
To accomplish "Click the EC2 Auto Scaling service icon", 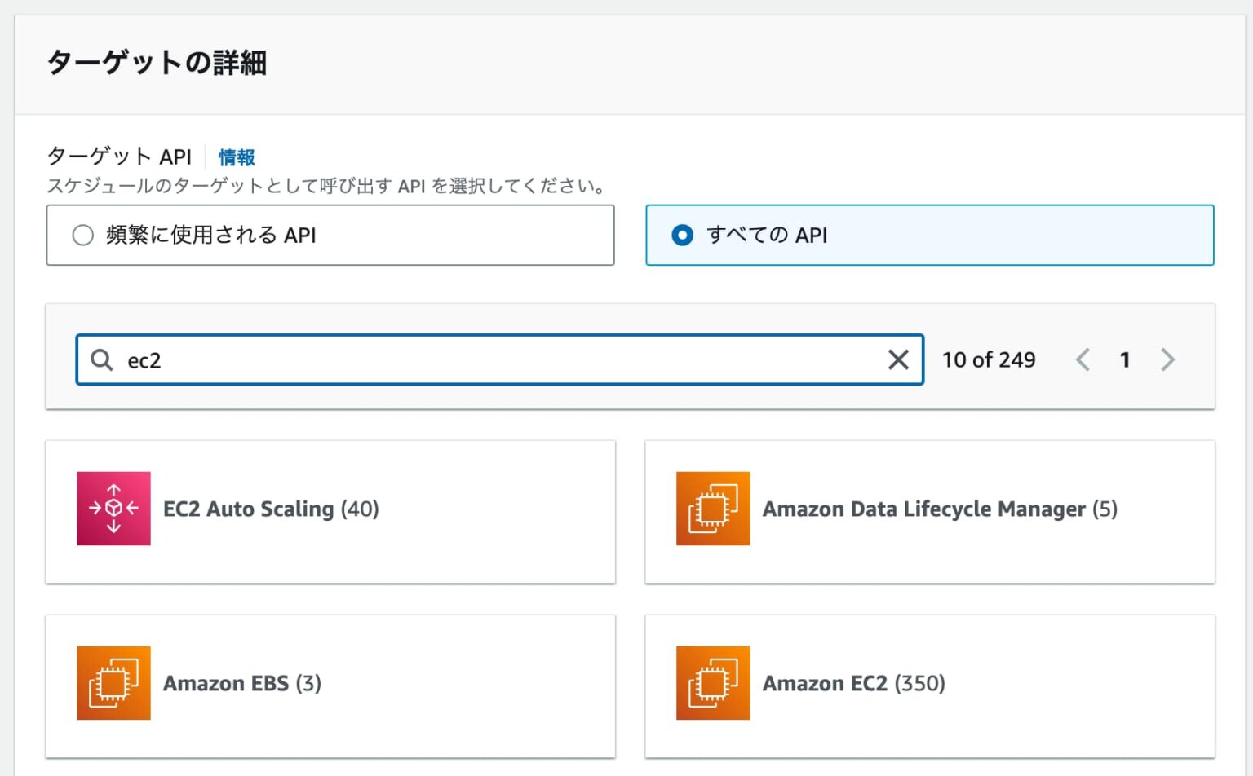I will [113, 509].
